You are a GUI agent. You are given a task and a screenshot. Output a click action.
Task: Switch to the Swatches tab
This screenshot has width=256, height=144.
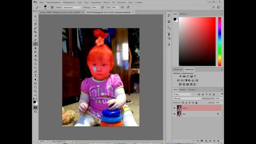point(183,14)
